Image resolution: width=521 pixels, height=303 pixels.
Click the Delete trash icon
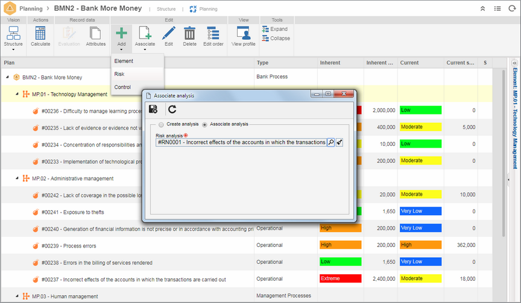pyautogui.click(x=189, y=33)
